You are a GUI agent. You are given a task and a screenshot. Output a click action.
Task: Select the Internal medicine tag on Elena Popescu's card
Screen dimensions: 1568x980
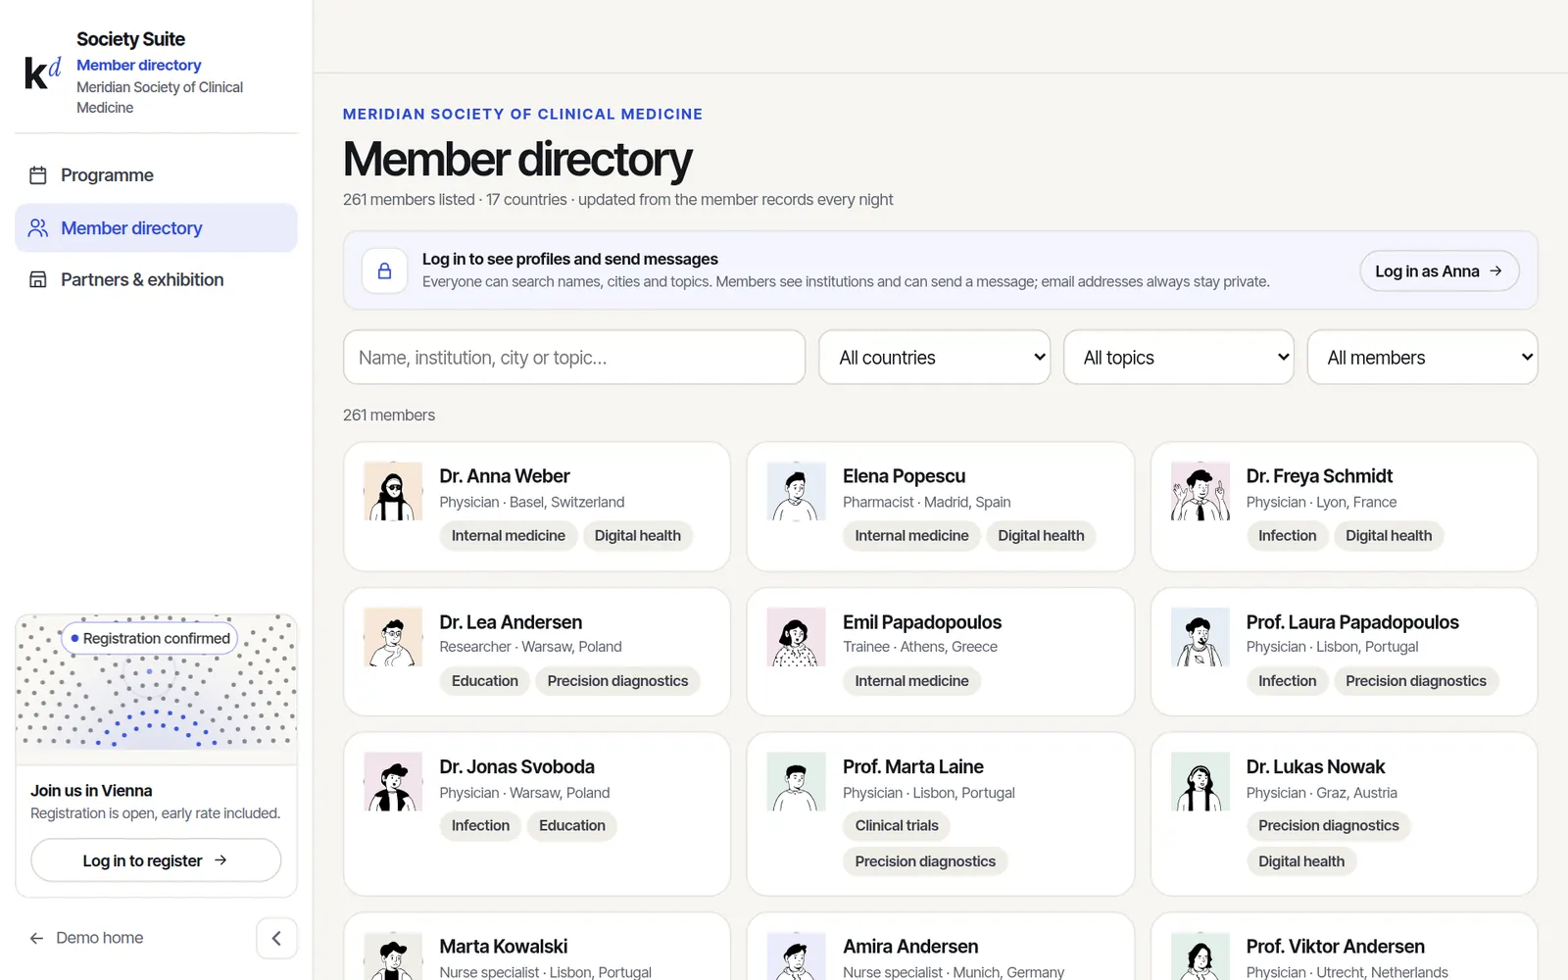(911, 536)
